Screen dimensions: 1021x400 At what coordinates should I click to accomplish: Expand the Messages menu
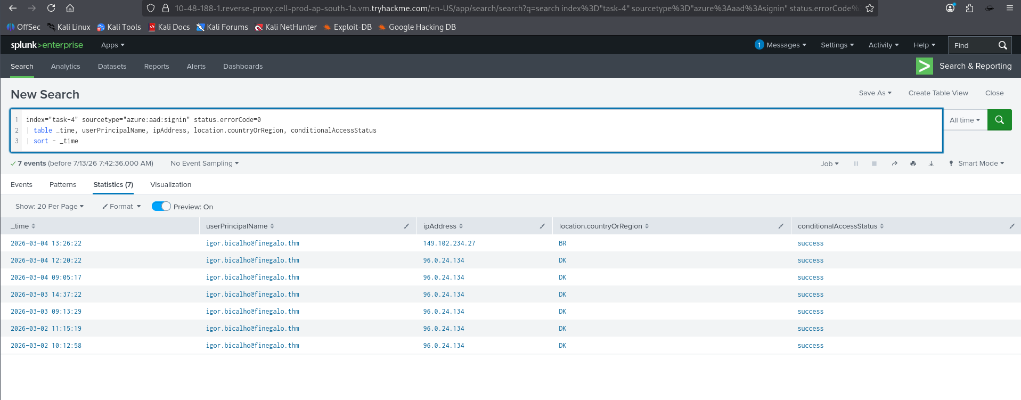click(x=780, y=45)
